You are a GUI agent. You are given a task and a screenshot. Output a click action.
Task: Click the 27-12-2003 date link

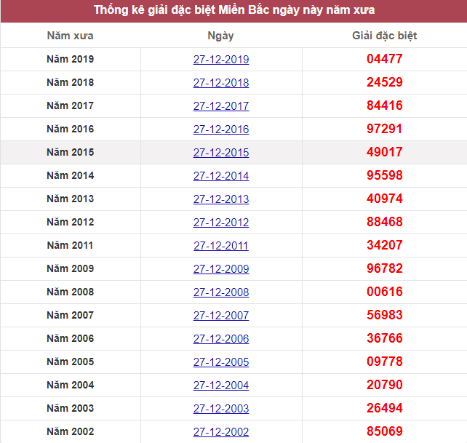221,408
